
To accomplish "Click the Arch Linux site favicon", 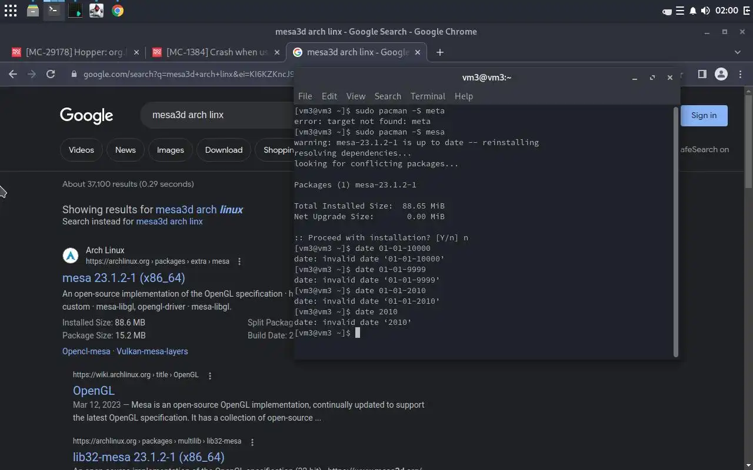I will click(x=71, y=256).
